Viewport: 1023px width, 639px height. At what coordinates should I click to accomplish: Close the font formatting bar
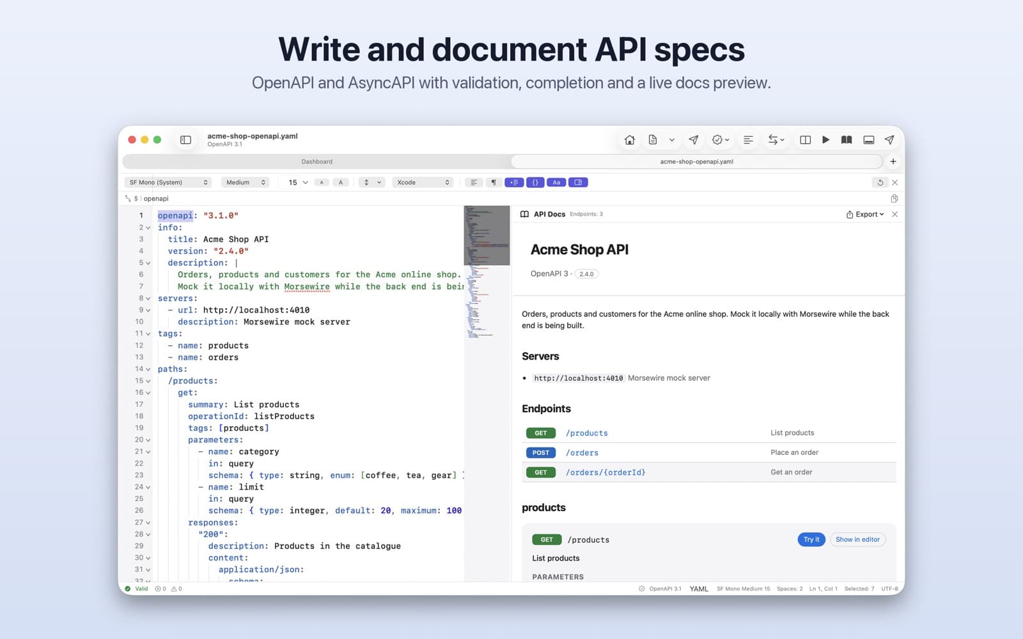coord(895,183)
